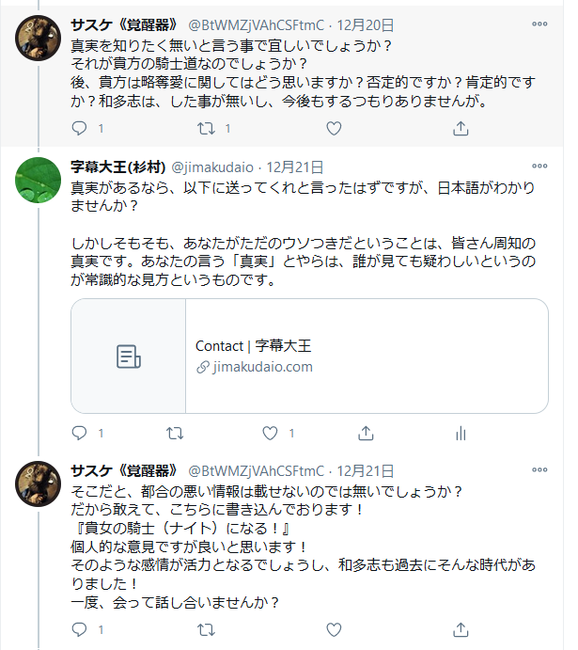
Task: Like the 字幕大王 tweet
Action: click(x=271, y=434)
